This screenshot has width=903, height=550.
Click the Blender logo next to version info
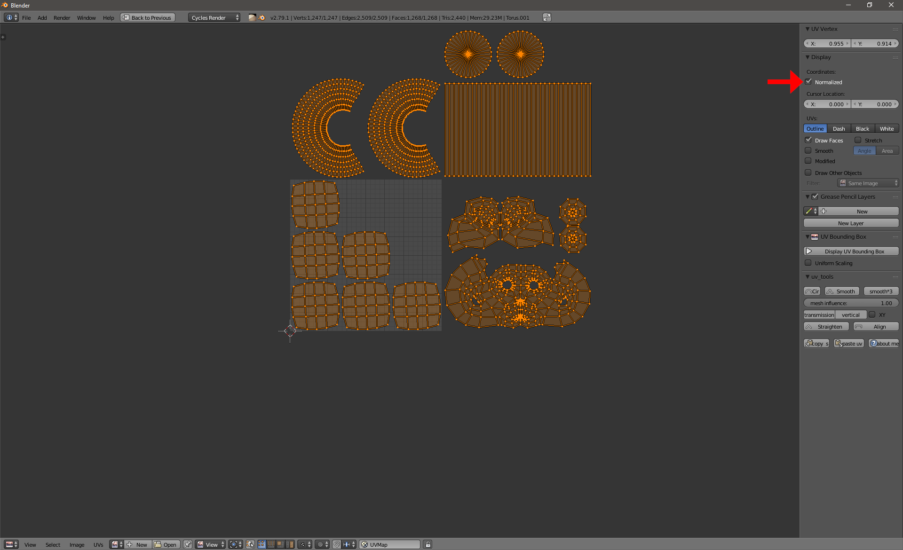[x=262, y=17]
